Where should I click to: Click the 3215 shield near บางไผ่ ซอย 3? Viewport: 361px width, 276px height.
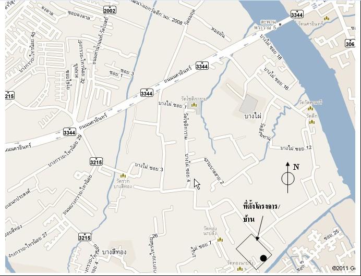96,162
